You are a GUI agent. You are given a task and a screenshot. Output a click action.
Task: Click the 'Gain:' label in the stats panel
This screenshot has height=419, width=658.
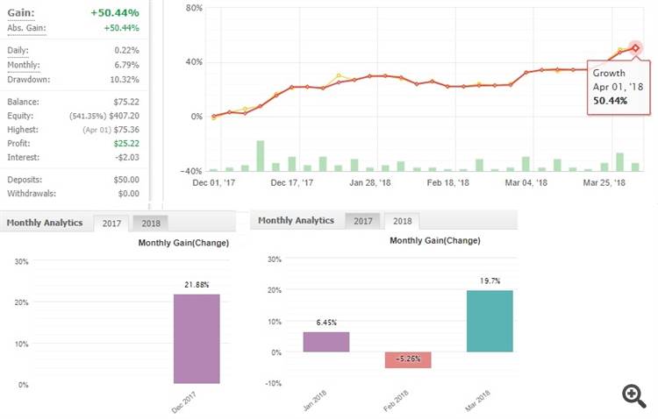point(20,11)
